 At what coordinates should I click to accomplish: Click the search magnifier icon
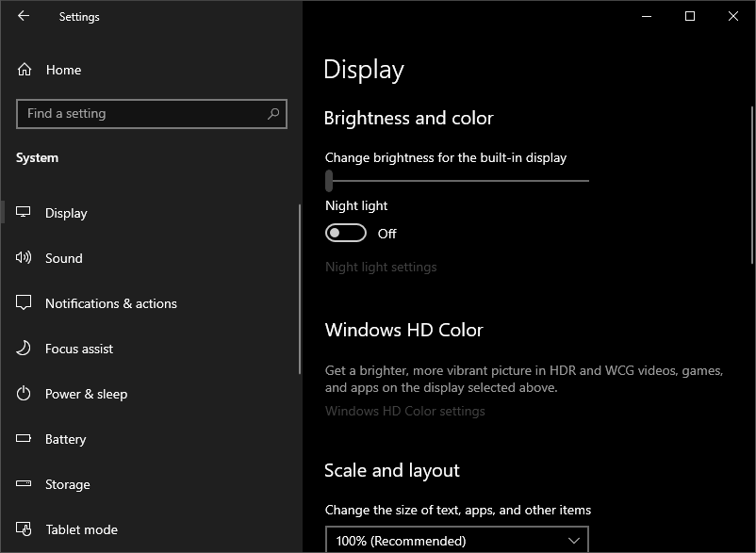(273, 114)
